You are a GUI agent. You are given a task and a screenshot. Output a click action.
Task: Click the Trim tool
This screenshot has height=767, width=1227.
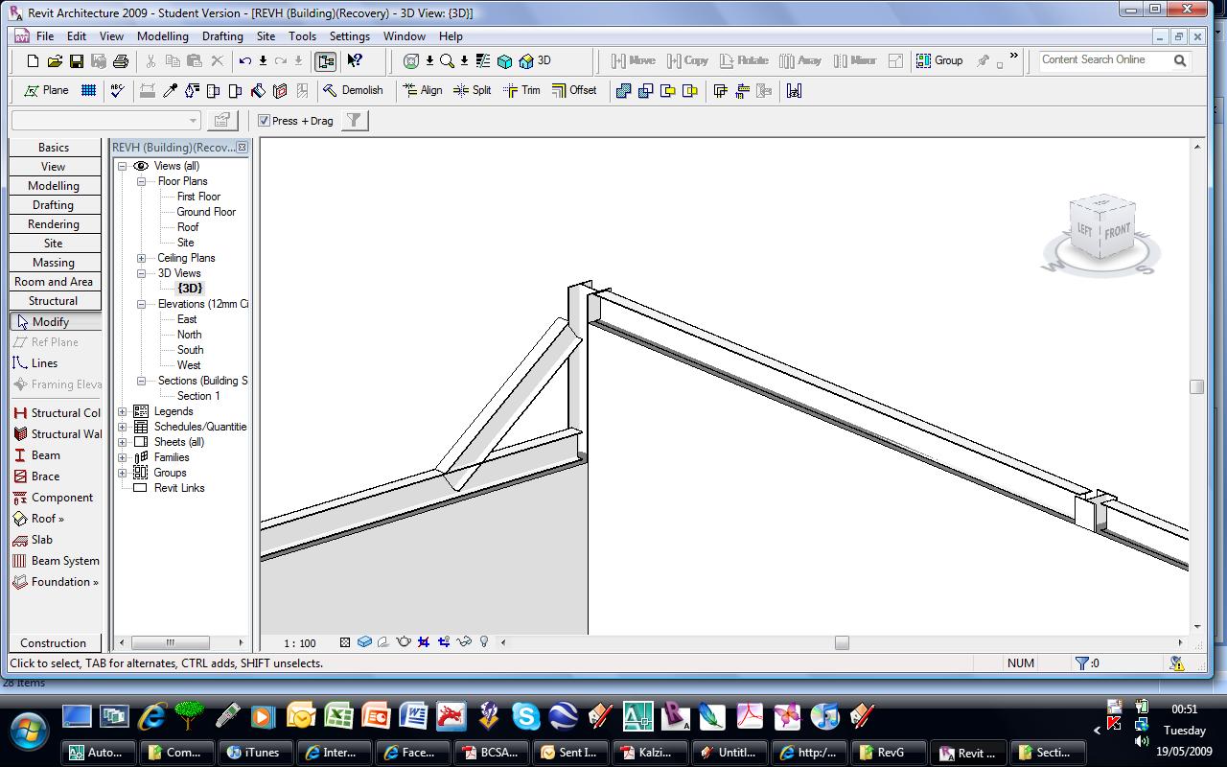(x=521, y=90)
